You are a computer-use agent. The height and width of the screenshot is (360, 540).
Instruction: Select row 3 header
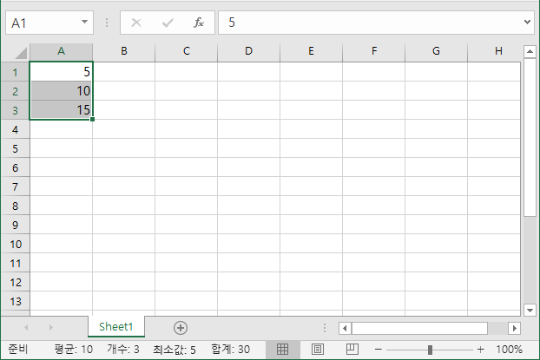pyautogui.click(x=15, y=110)
